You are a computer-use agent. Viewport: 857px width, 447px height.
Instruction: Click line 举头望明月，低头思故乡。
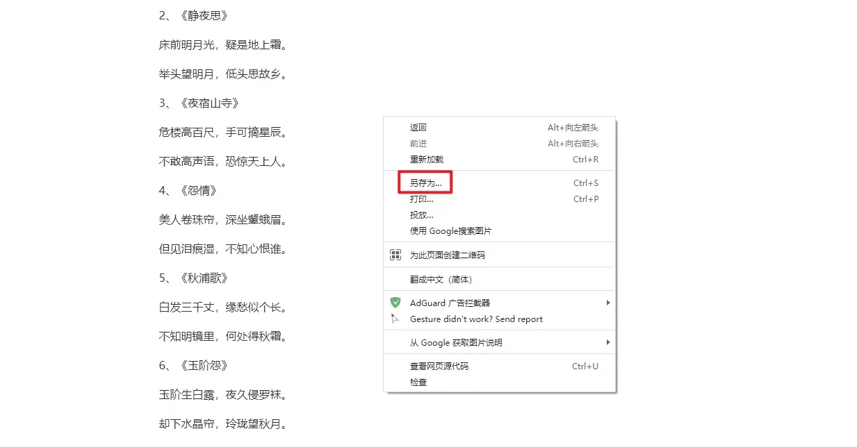pyautogui.click(x=223, y=74)
